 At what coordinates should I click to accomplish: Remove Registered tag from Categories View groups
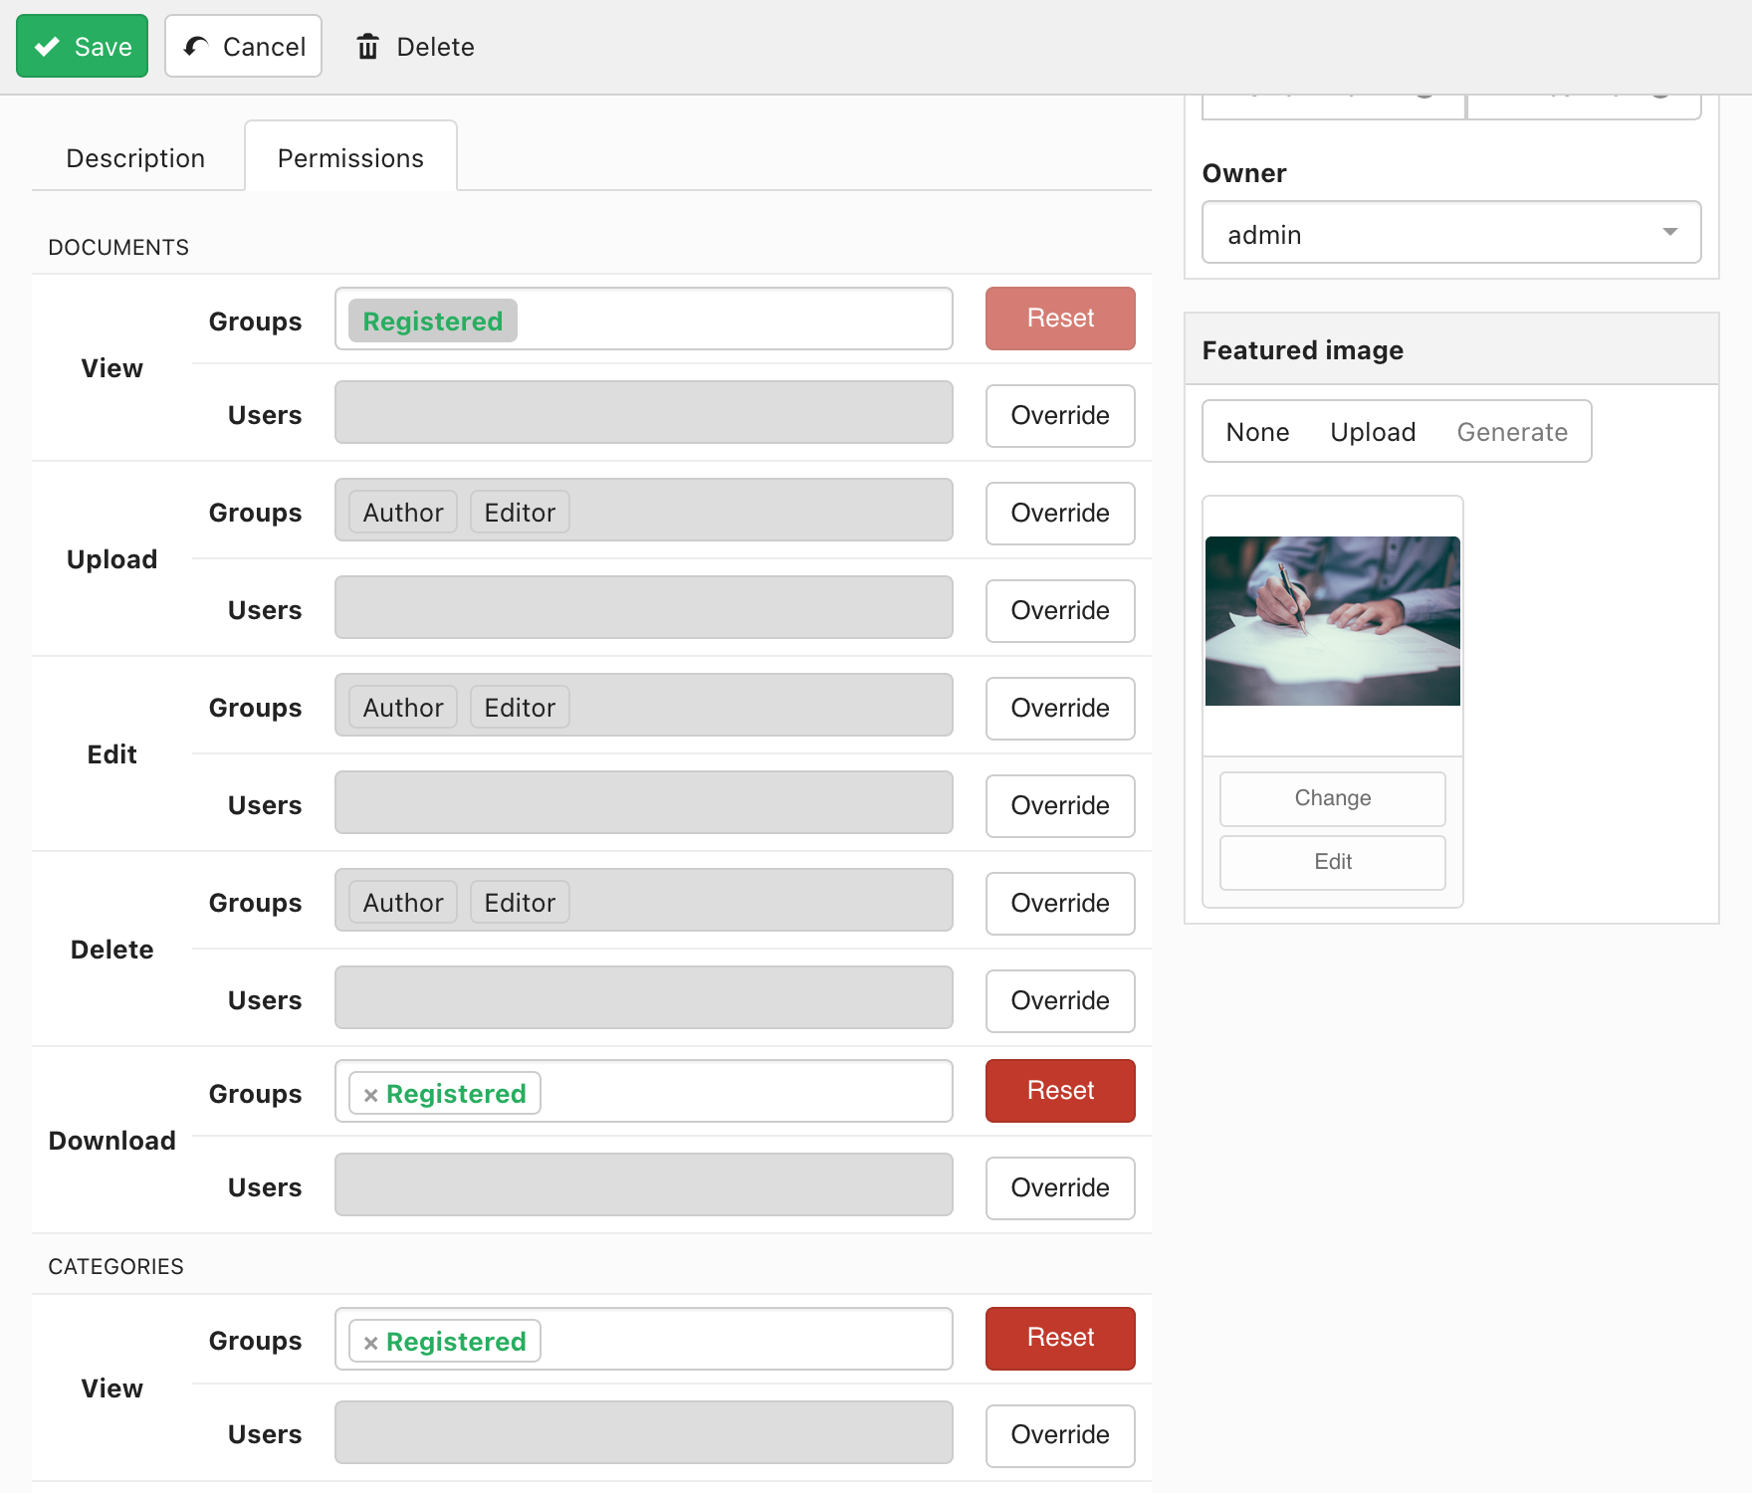(370, 1343)
